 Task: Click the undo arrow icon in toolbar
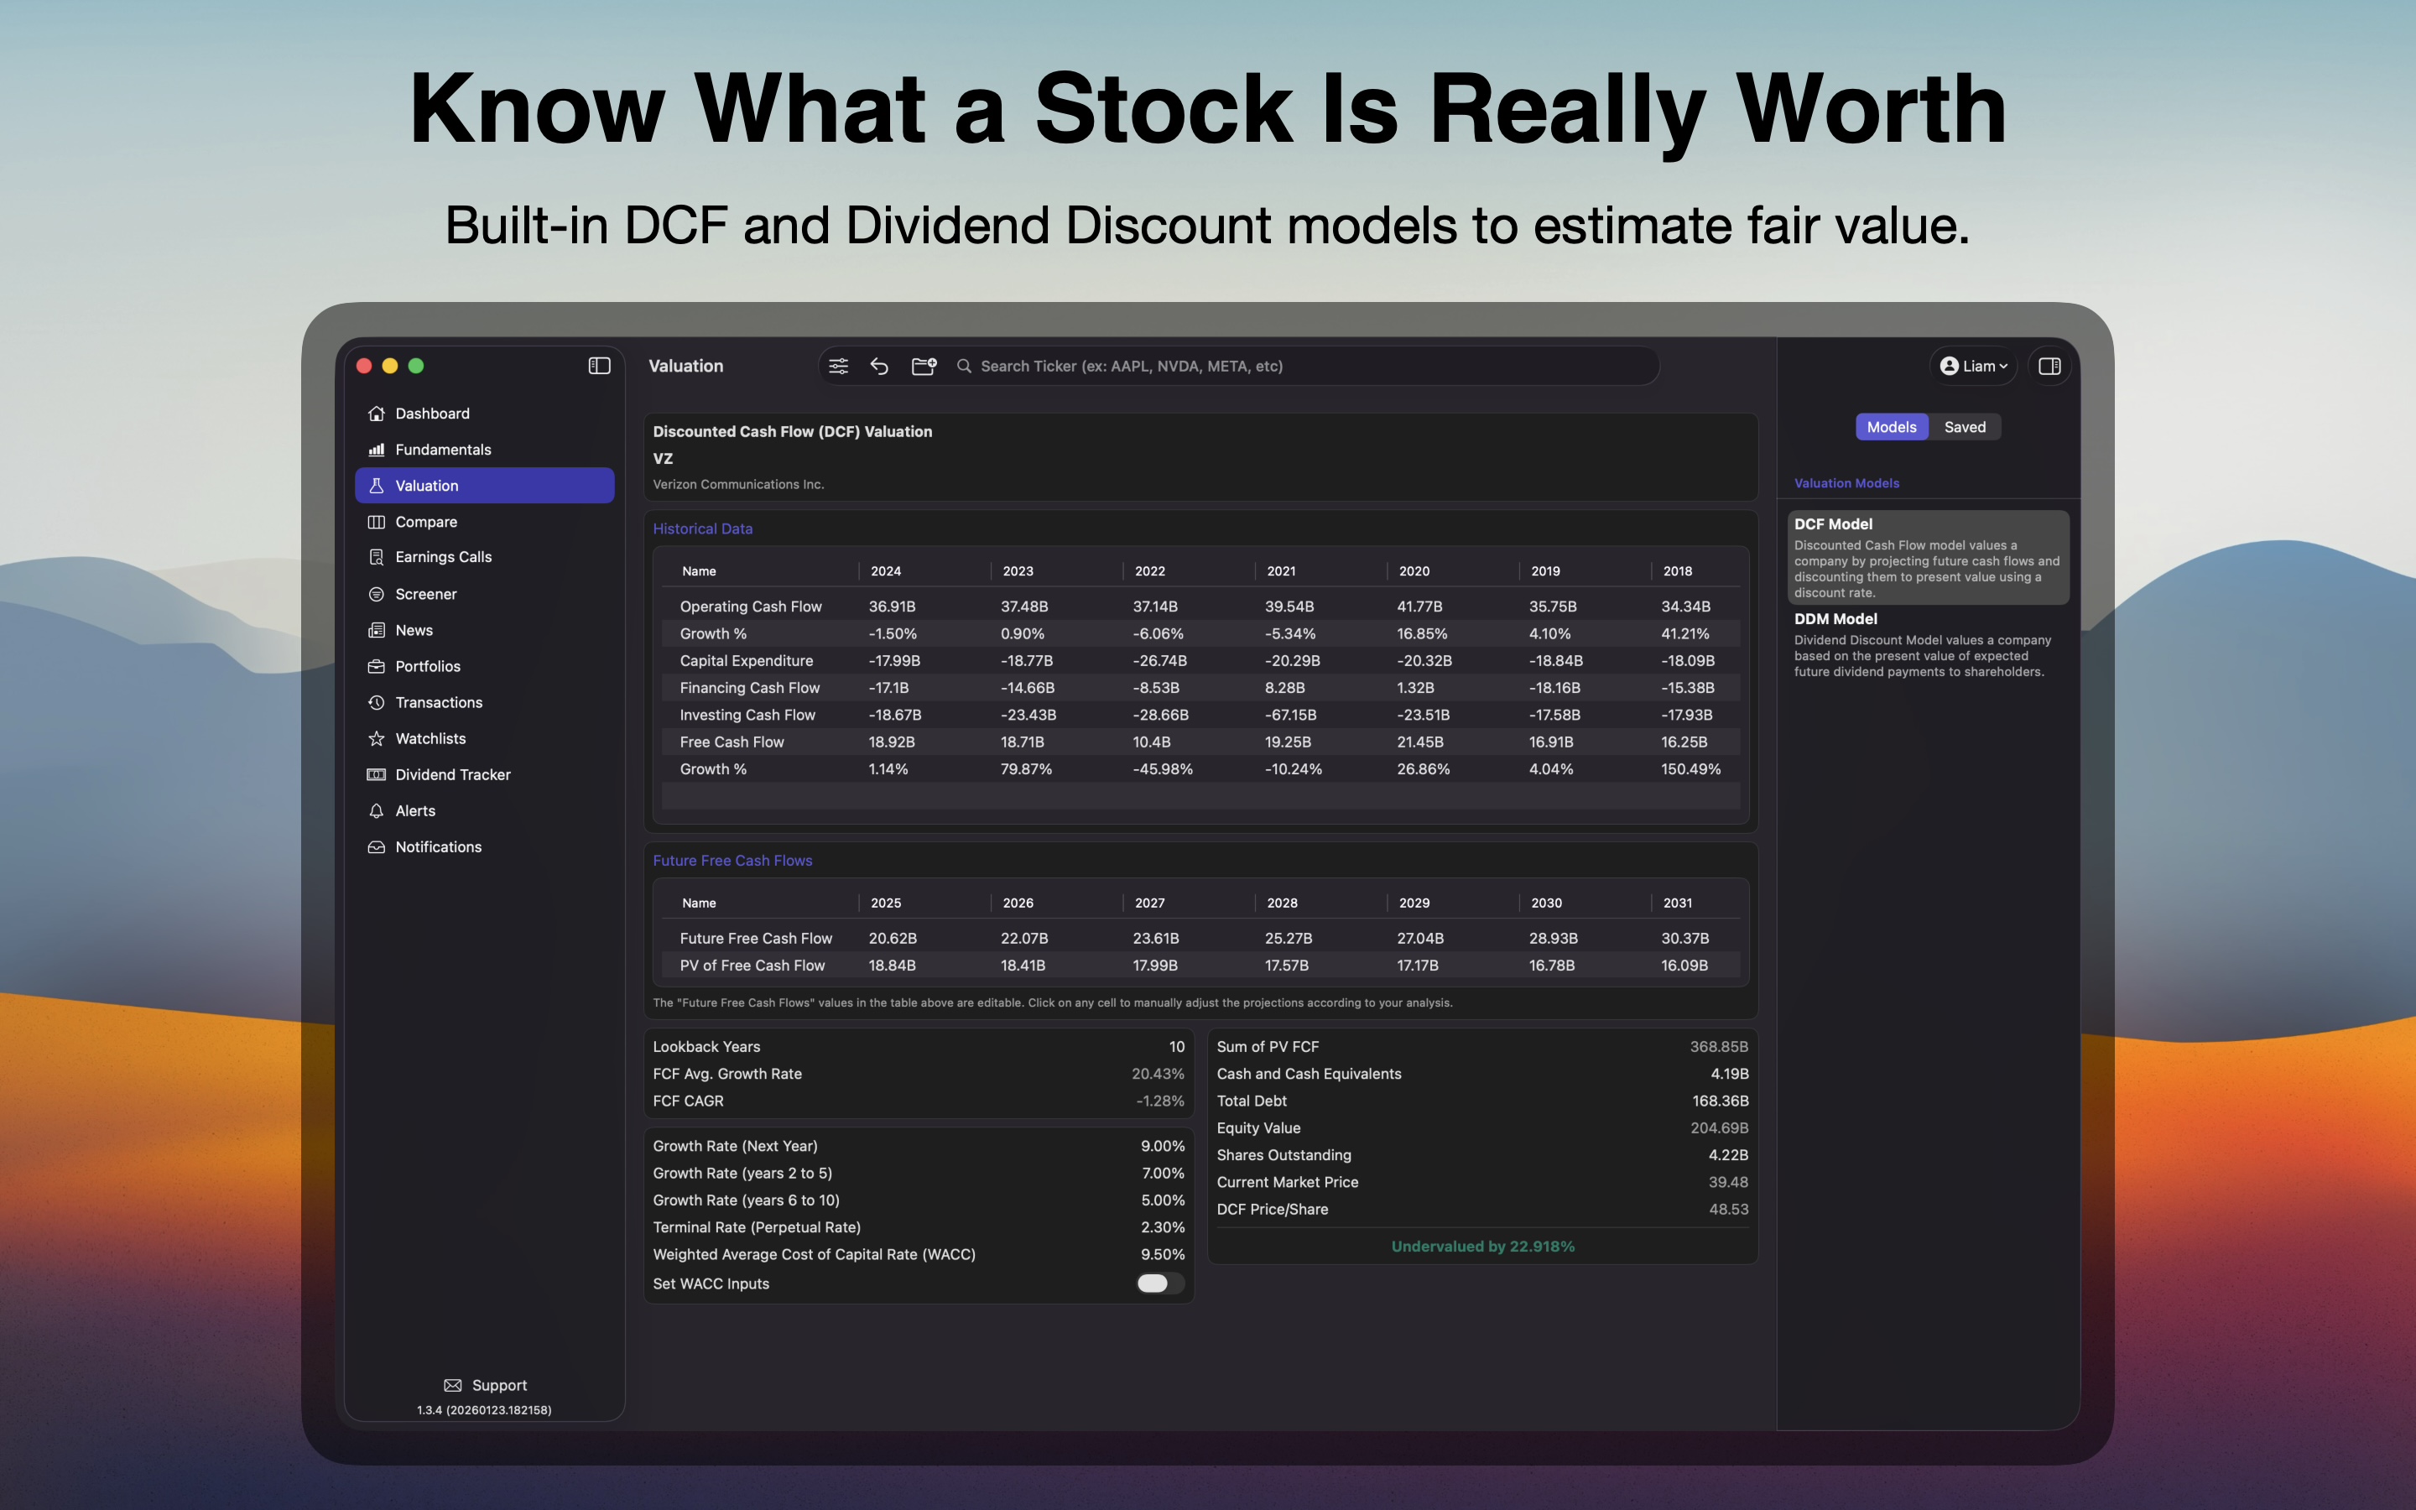coord(879,366)
